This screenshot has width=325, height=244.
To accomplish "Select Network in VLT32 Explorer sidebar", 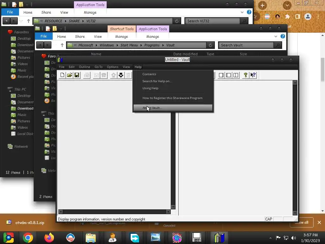I will click(x=21, y=146).
